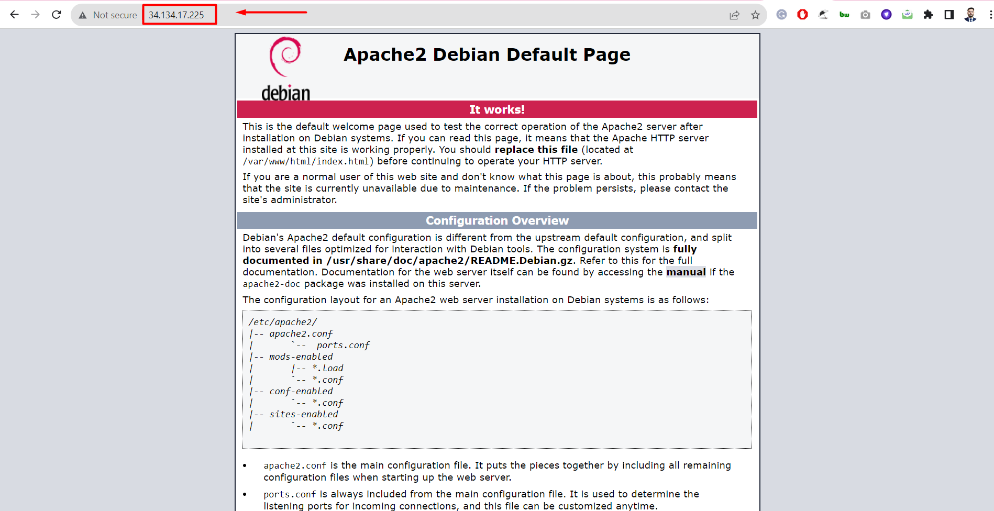
Task: Click README.Debian.gz path in bold text
Action: pyautogui.click(x=450, y=261)
